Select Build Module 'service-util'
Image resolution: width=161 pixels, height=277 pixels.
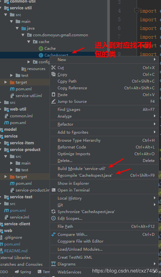tap(104, 168)
